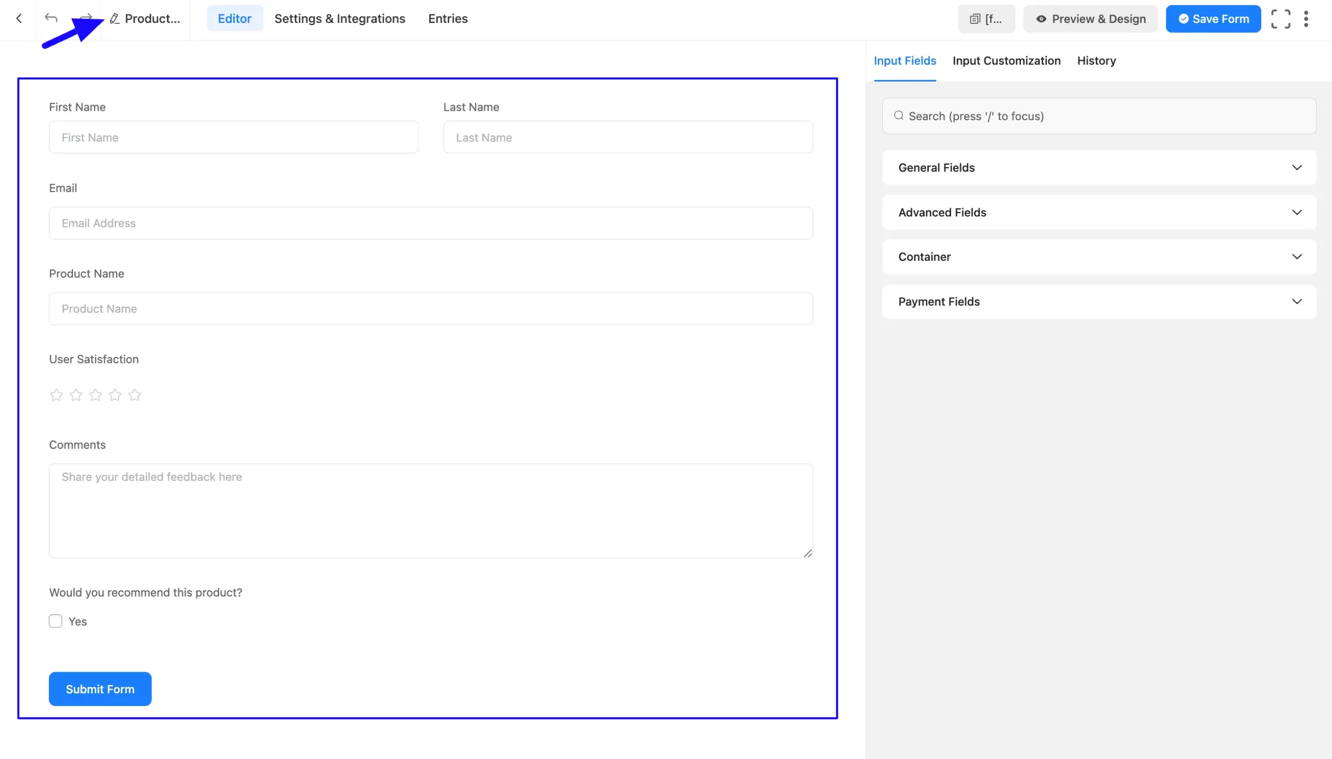Image resolution: width=1332 pixels, height=759 pixels.
Task: Click the Email field label
Action: pyautogui.click(x=63, y=188)
